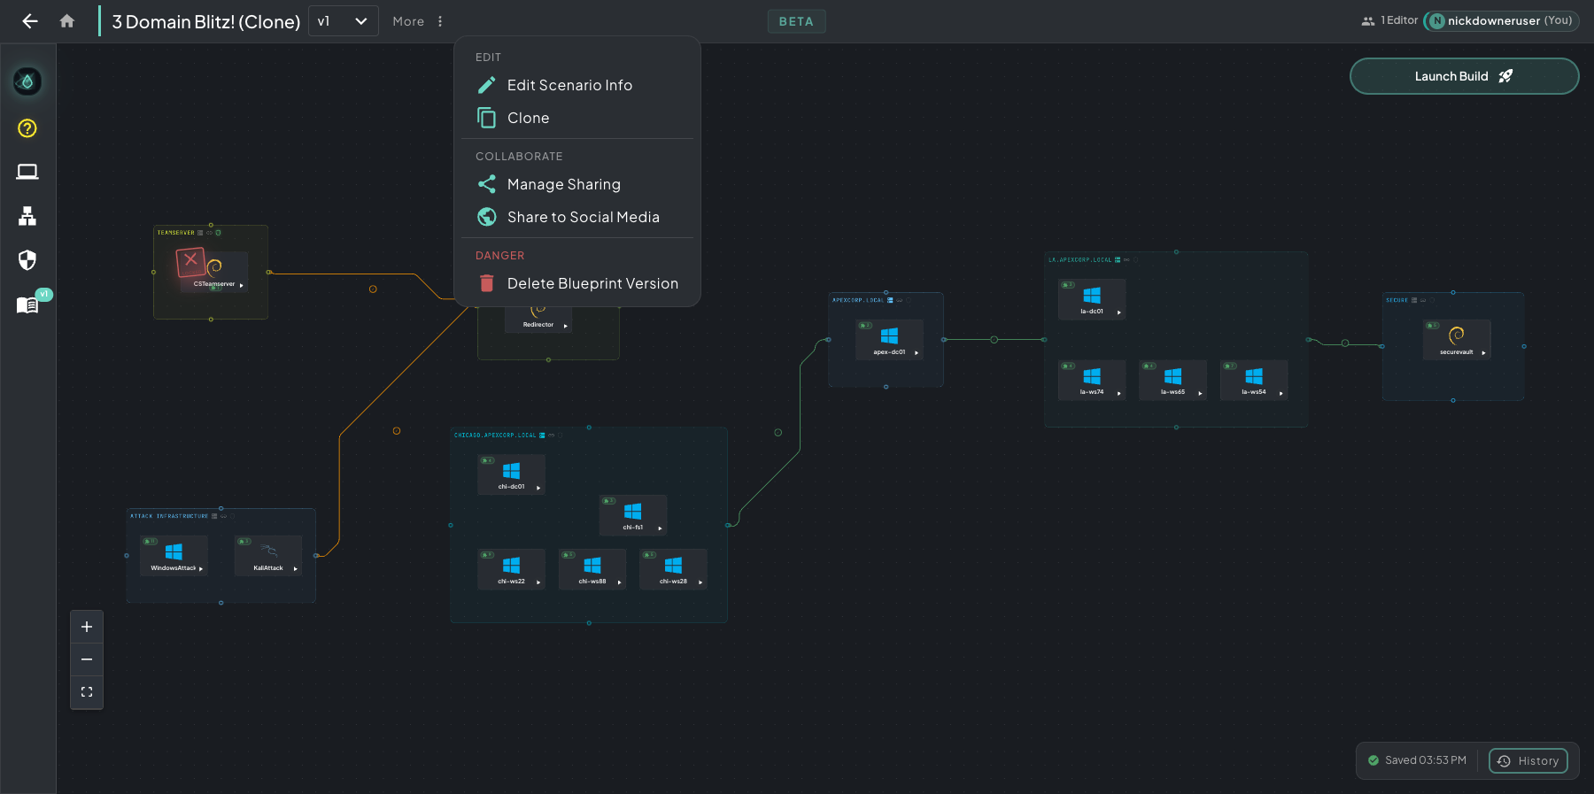The image size is (1594, 794).
Task: Click the connector midpoint before SECURE network
Action: pos(1345,343)
